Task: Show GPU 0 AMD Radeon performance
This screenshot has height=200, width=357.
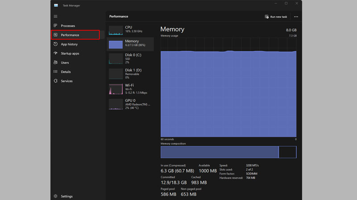Action: point(130,103)
